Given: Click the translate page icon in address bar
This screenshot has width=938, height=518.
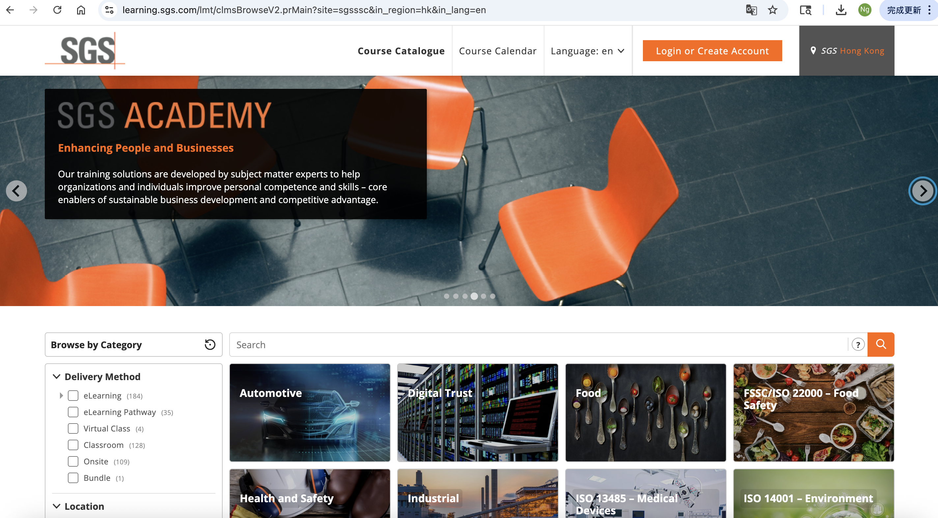Looking at the screenshot, I should [x=751, y=10].
